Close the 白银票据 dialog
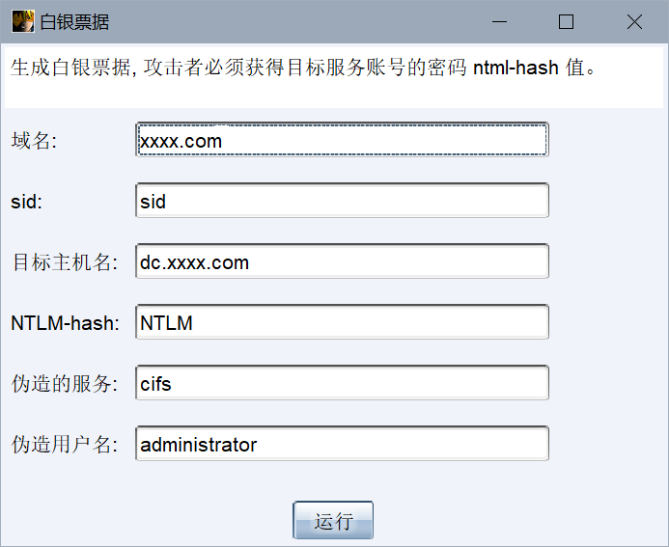The height and width of the screenshot is (547, 669). pyautogui.click(x=634, y=21)
